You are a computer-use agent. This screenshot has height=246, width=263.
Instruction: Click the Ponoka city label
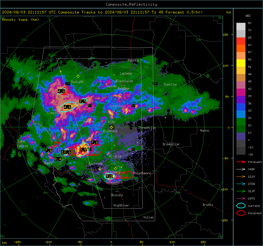click(133, 60)
